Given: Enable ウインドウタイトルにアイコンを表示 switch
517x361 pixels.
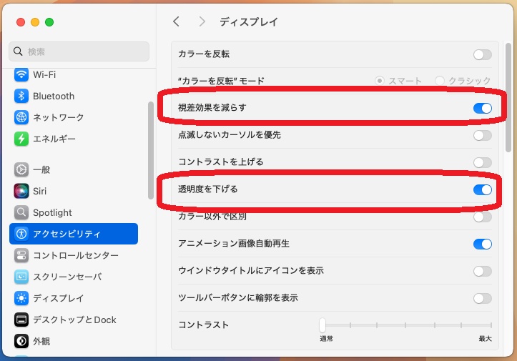Looking at the screenshot, I should coord(483,271).
